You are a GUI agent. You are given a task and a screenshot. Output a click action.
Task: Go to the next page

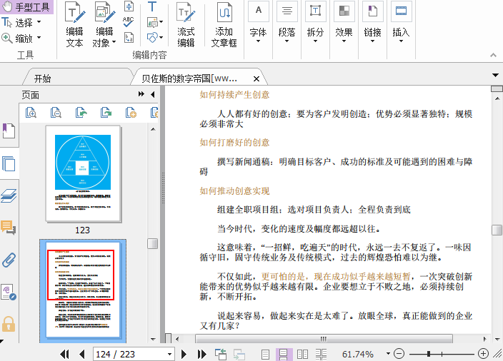pos(184,354)
